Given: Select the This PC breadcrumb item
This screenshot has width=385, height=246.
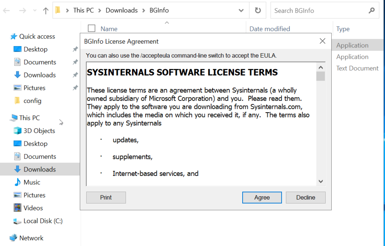Looking at the screenshot, I should [83, 10].
